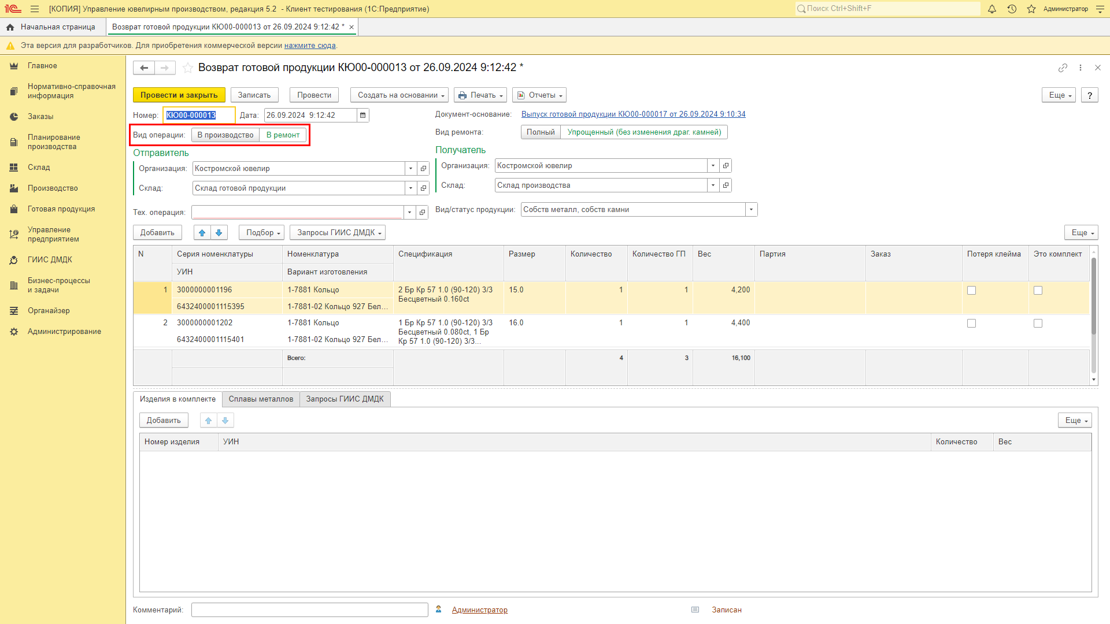Click Провести и закрыть button
1110x624 pixels.
[x=179, y=95]
